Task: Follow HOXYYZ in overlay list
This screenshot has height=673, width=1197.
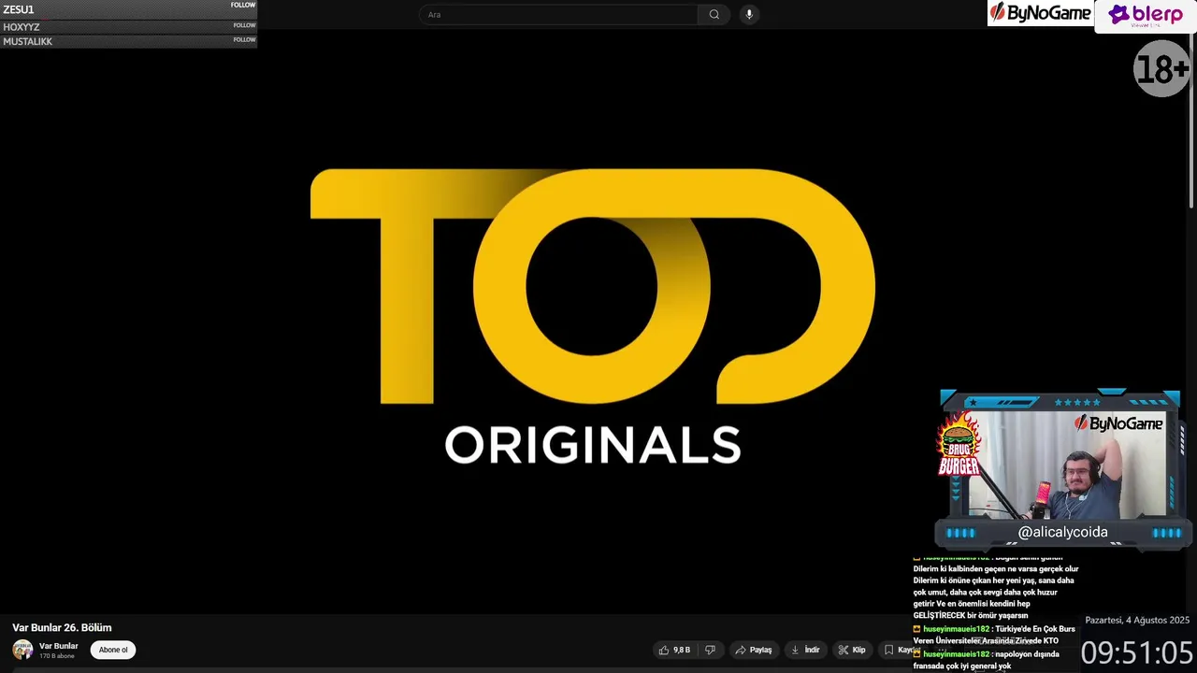Action: coord(244,25)
